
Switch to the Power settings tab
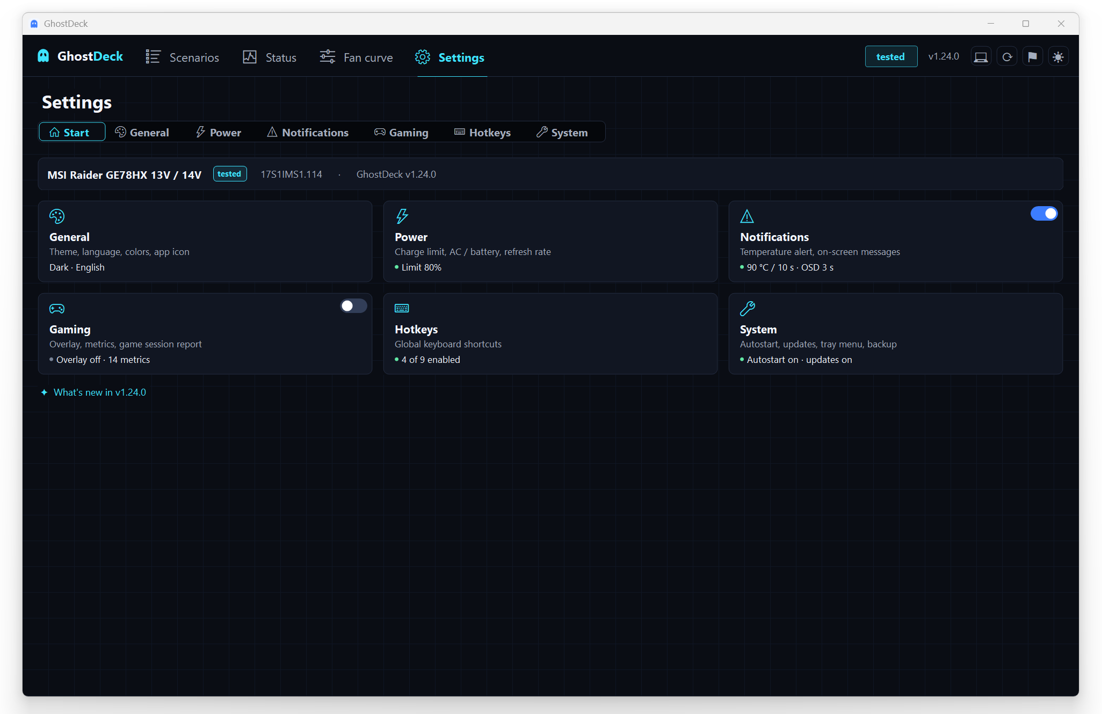click(219, 133)
